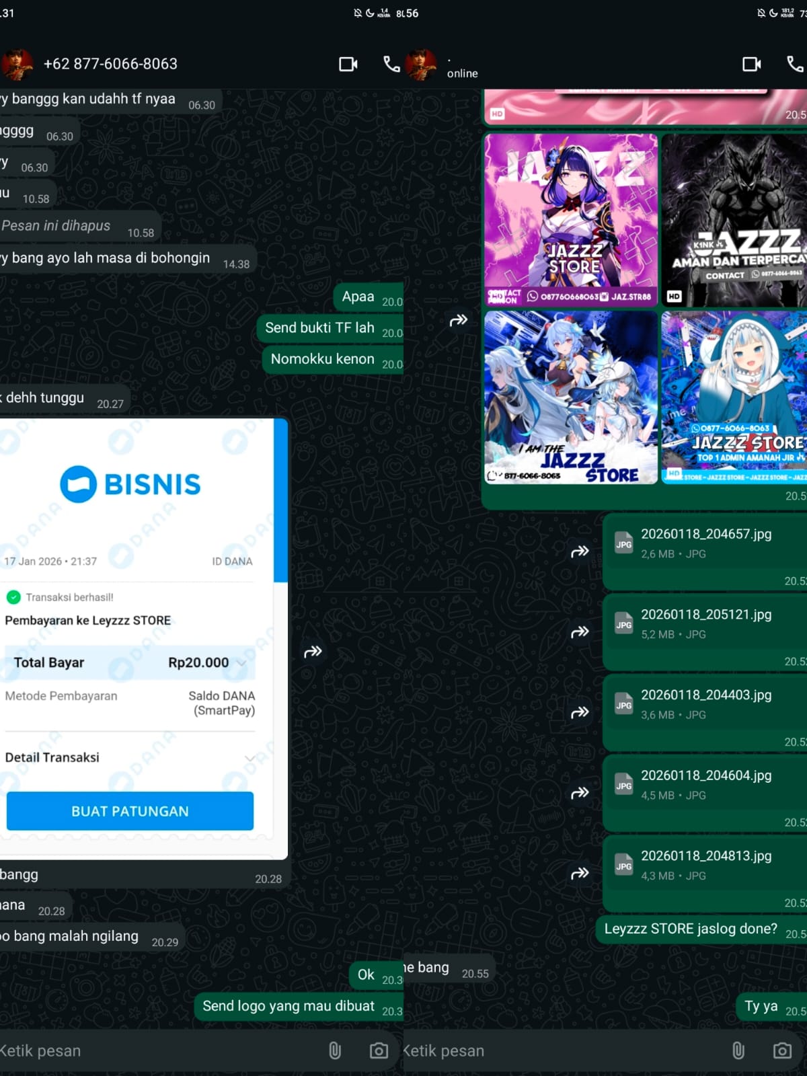Image resolution: width=807 pixels, height=1076 pixels.
Task: Select 'bang' message at 20.55
Action: (449, 968)
